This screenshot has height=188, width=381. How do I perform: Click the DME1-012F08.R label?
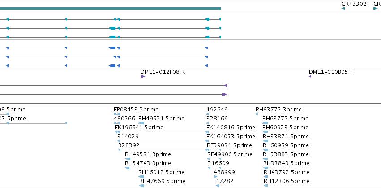pyautogui.click(x=163, y=72)
